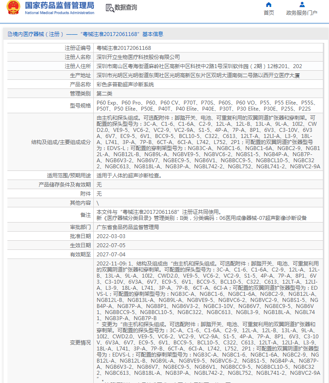Select expiry date 2027-07-04
Image resolution: width=329 pixels, height=383 pixels.
click(x=111, y=255)
